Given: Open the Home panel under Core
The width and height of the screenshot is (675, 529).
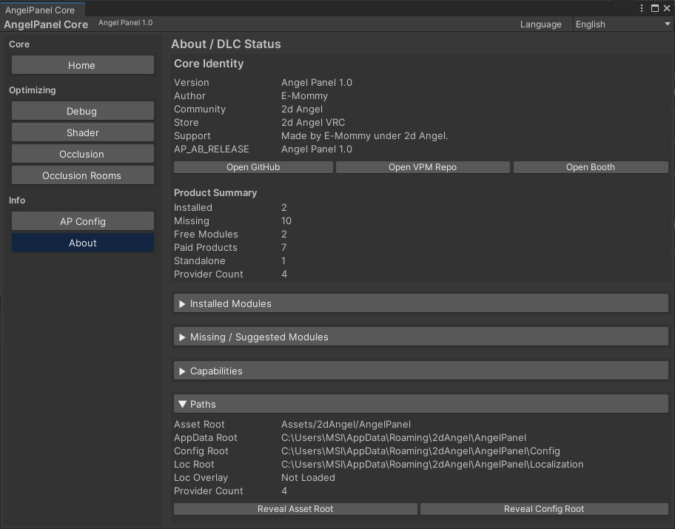Looking at the screenshot, I should point(82,65).
